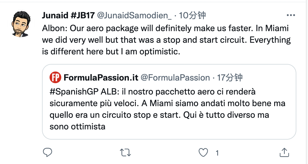Screen dimensions: 308x164
Task: Open the share tweet icon
Action: (x=284, y=152)
